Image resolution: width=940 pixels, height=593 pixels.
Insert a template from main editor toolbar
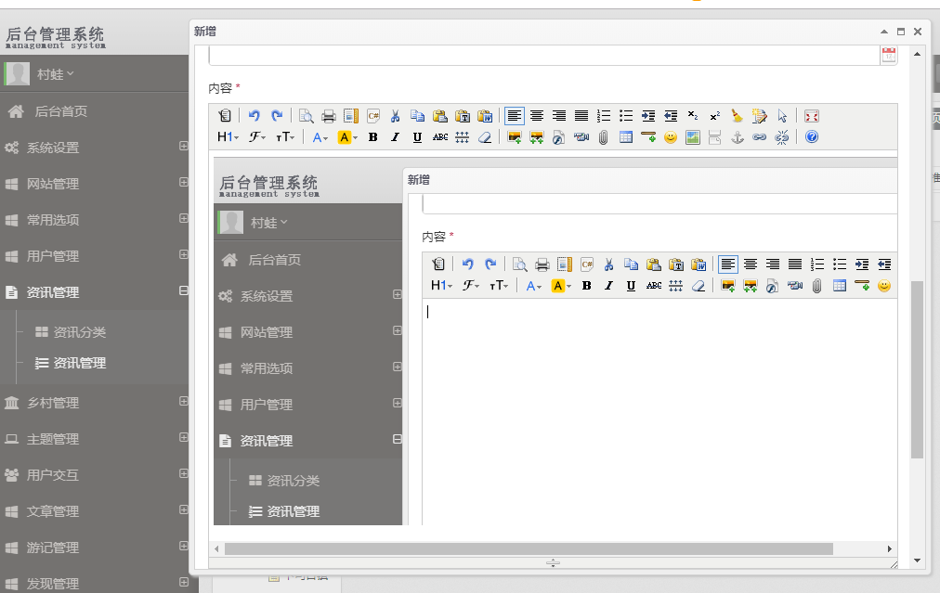[351, 116]
